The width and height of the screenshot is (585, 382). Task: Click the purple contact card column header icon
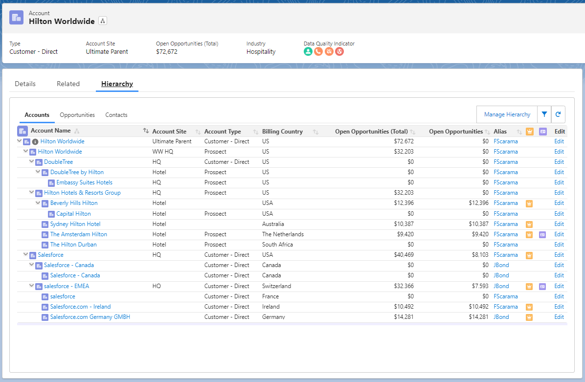542,131
